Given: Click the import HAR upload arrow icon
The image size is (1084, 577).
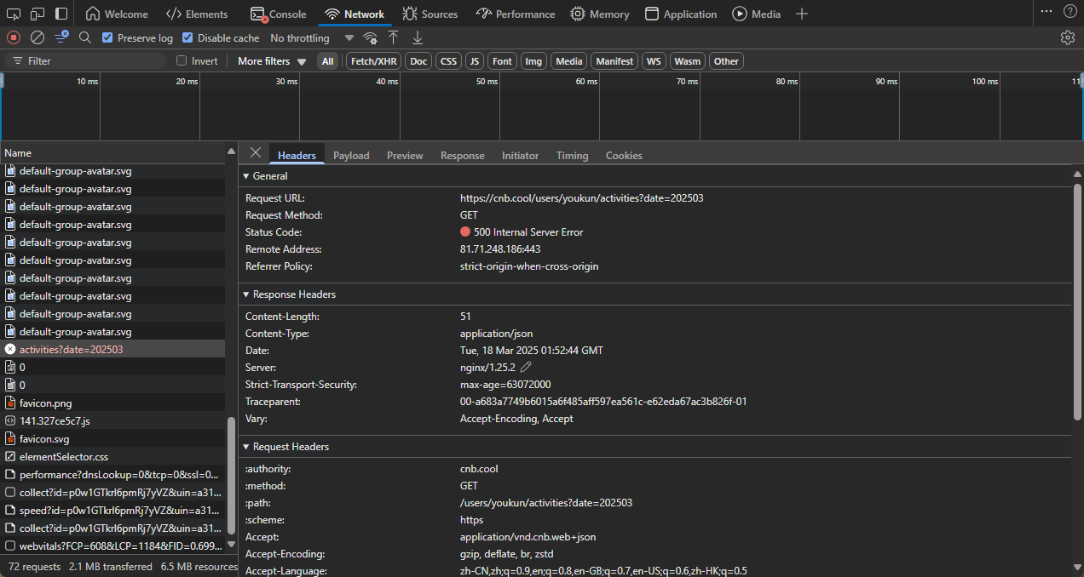Looking at the screenshot, I should tap(393, 37).
